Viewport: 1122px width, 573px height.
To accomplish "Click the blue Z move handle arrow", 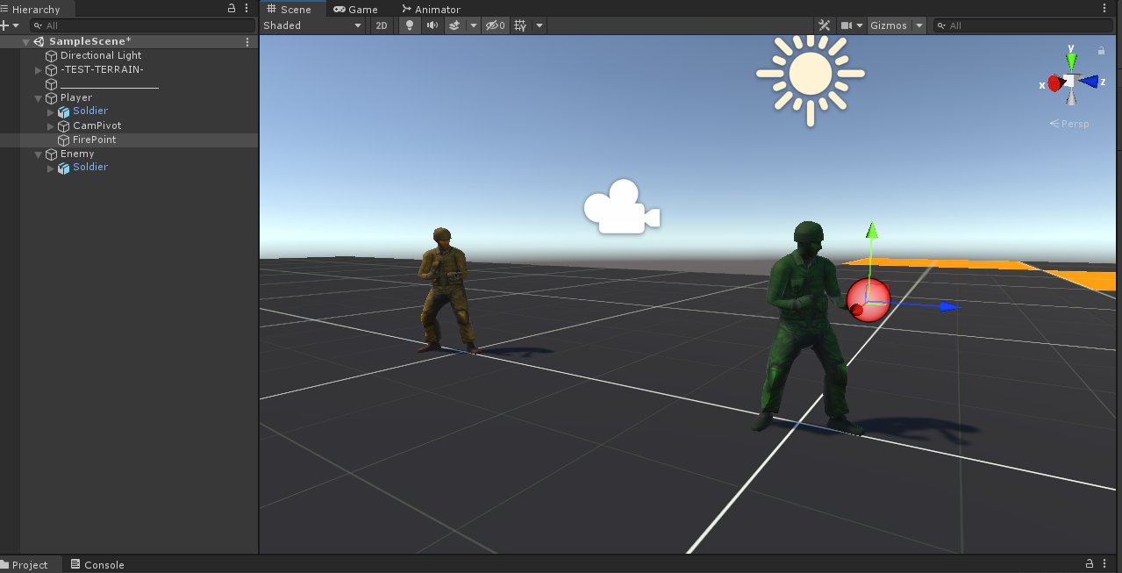I will point(949,306).
